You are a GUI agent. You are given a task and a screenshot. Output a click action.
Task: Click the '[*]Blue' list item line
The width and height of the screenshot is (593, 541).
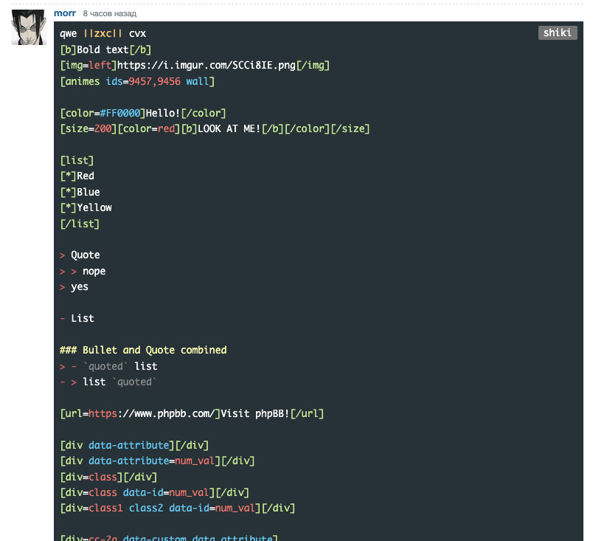pyautogui.click(x=80, y=192)
